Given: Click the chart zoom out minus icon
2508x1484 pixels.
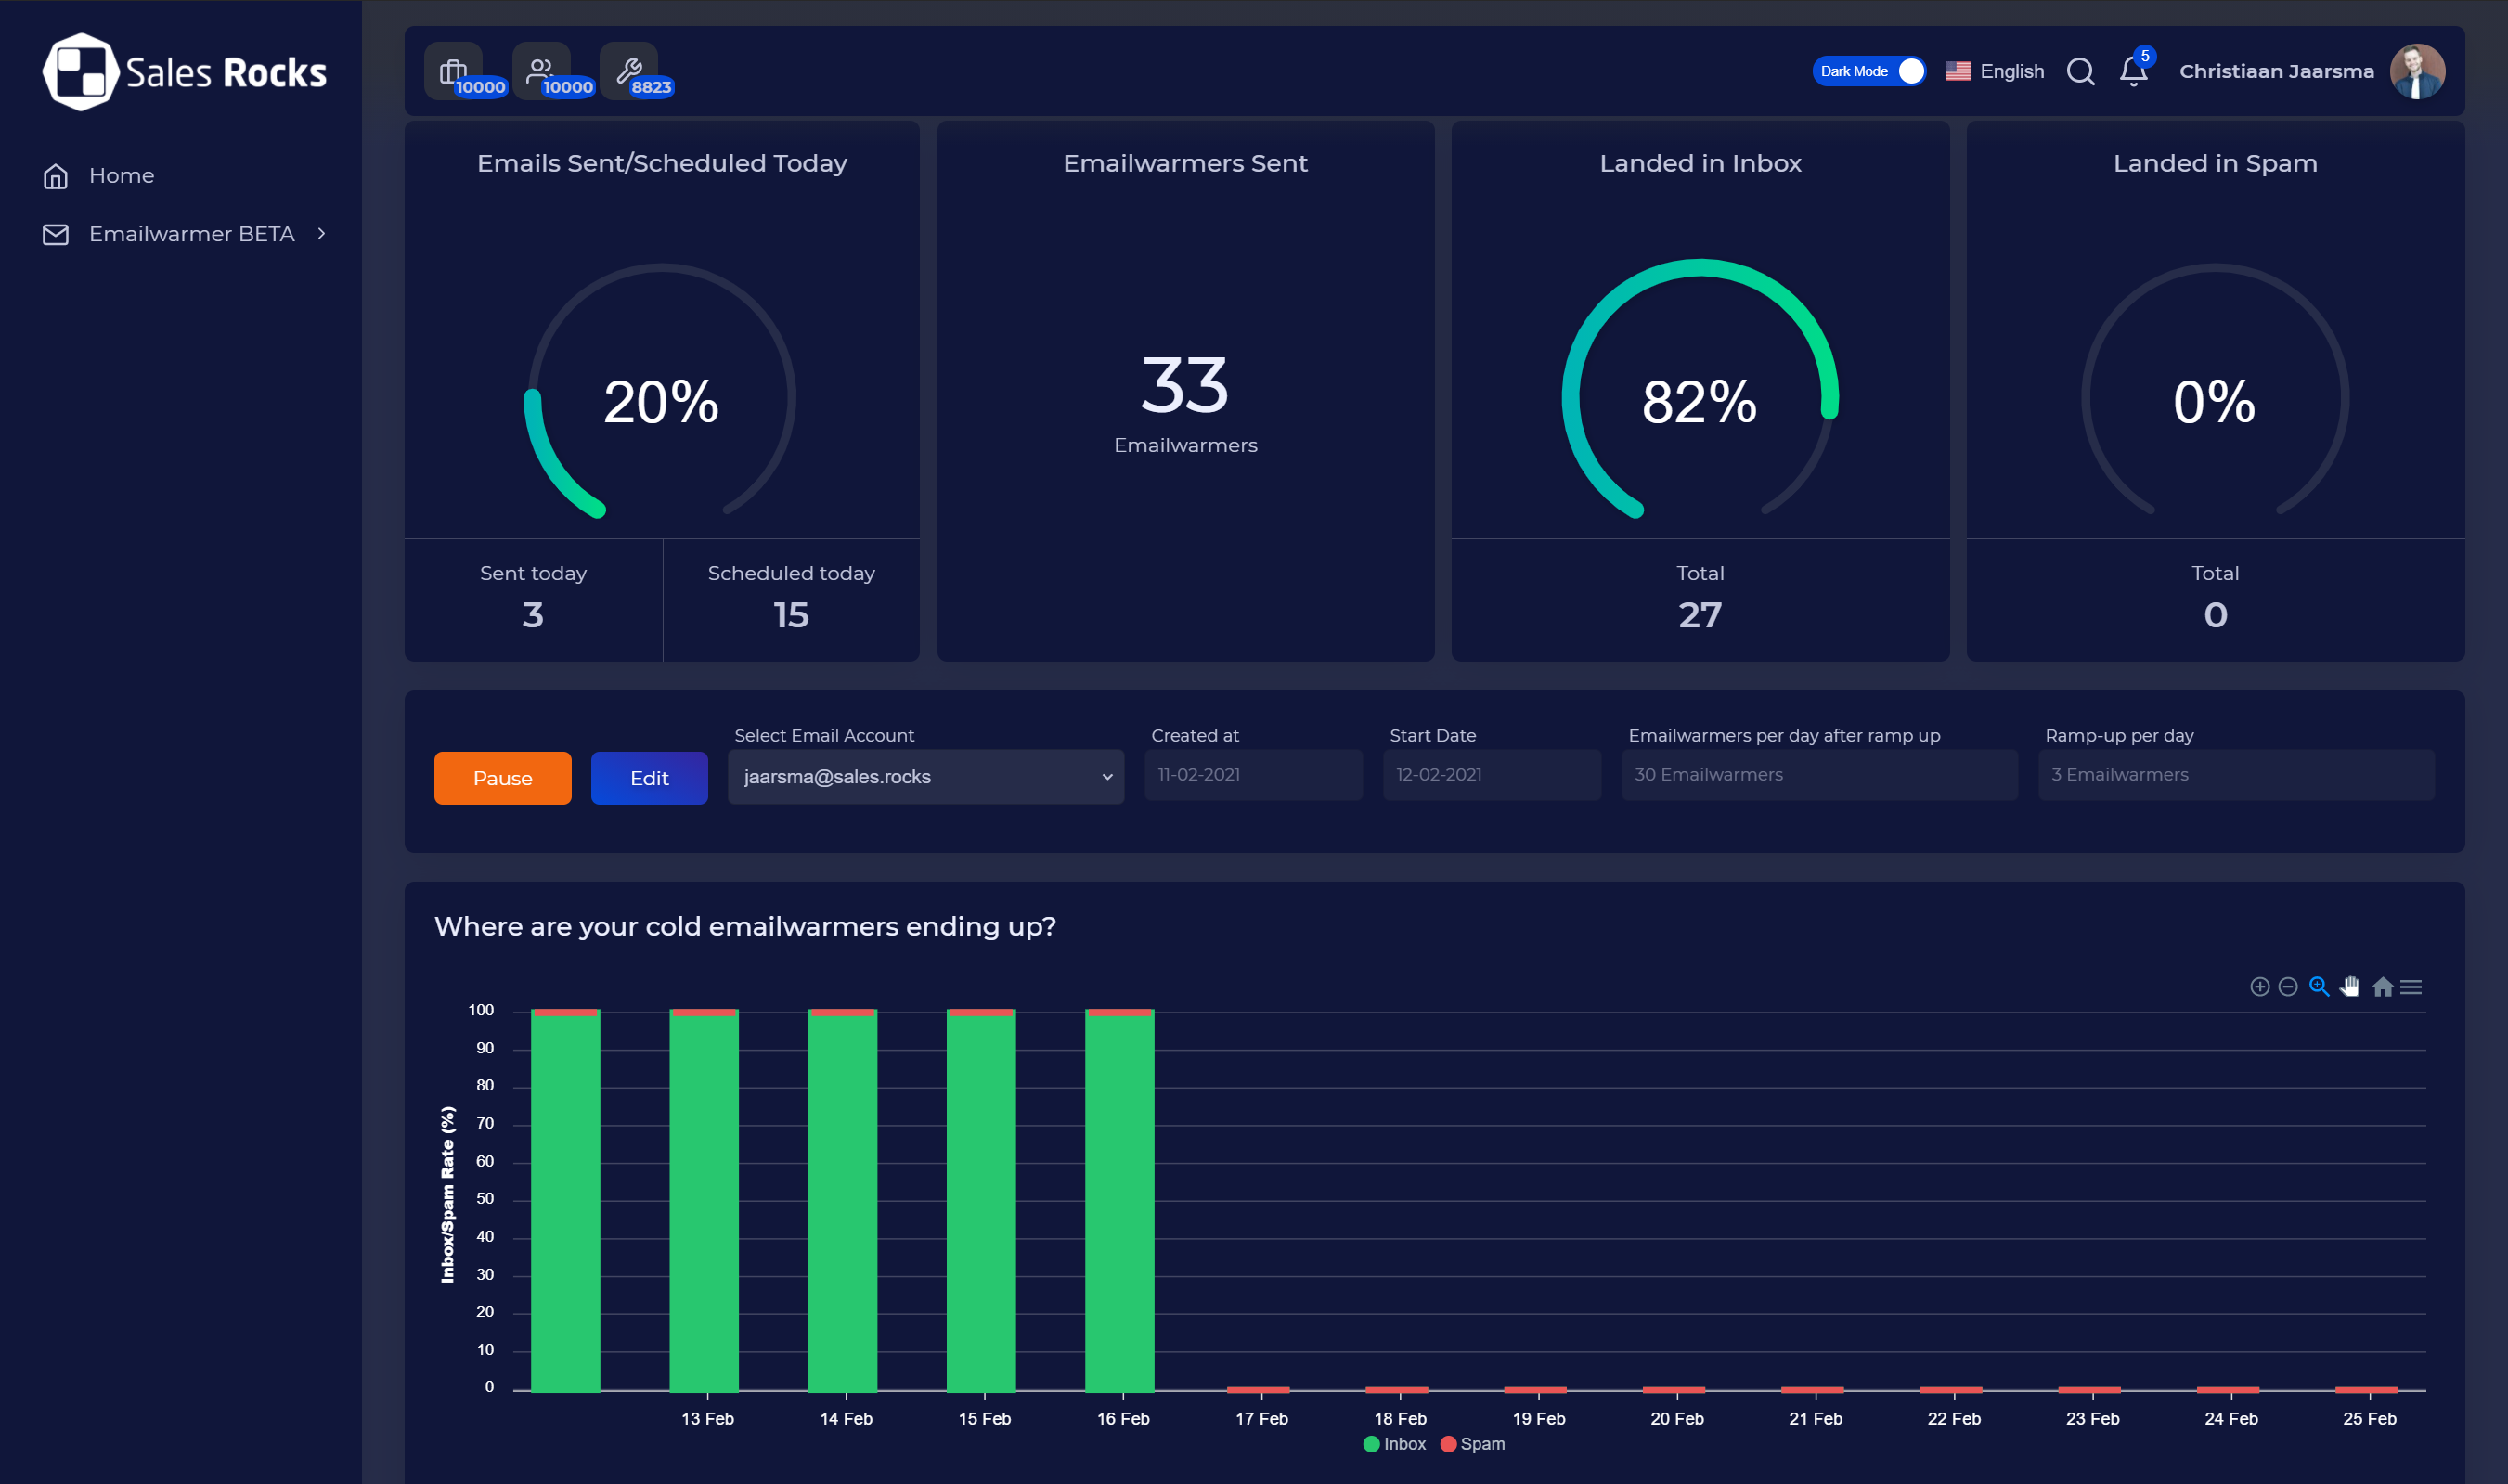Looking at the screenshot, I should [x=2288, y=987].
